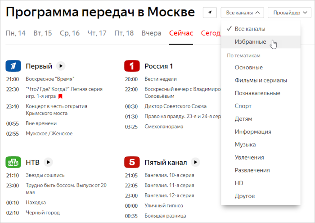Open the НТВ channel logo
This screenshot has height=223, width=315.
coord(13,162)
